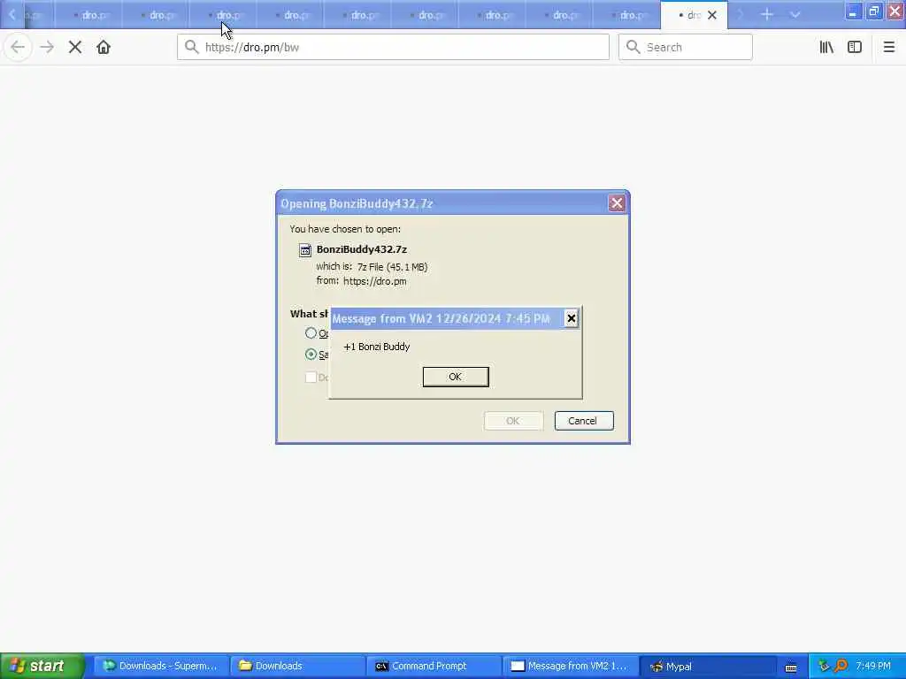The image size is (906, 679).
Task: Click the URL bar showing https://dro.pm/bw
Action: click(x=393, y=48)
